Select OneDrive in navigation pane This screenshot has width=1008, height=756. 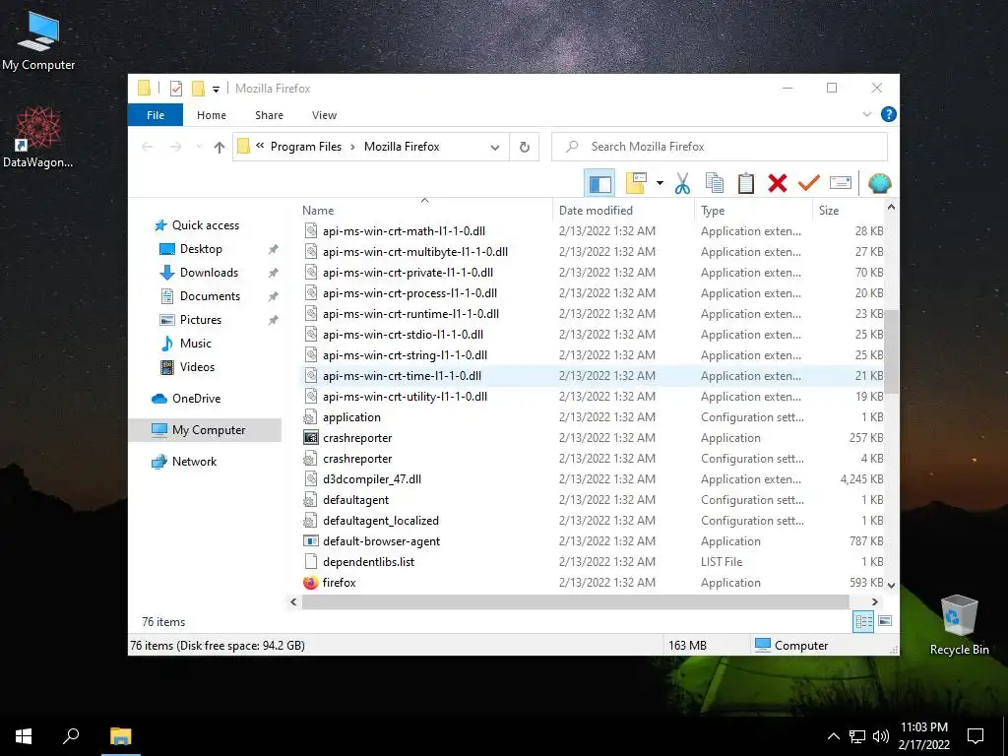pyautogui.click(x=196, y=399)
